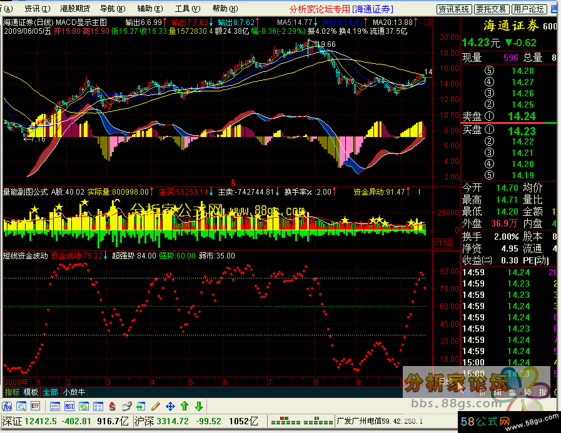
Task: Open the 导航(N) menu
Action: click(113, 9)
